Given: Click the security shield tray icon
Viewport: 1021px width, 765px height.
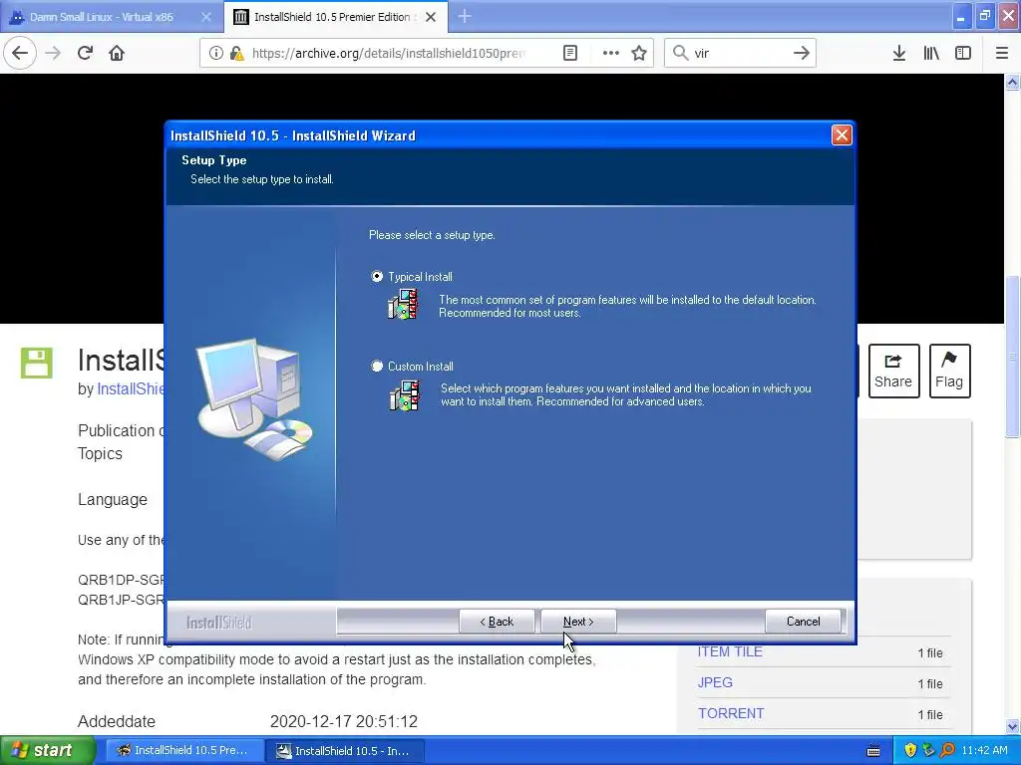Looking at the screenshot, I should [x=910, y=750].
